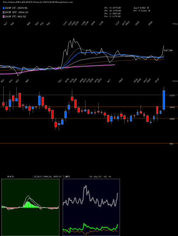Click the white price line peak in the EMA chart

pos(74,39)
